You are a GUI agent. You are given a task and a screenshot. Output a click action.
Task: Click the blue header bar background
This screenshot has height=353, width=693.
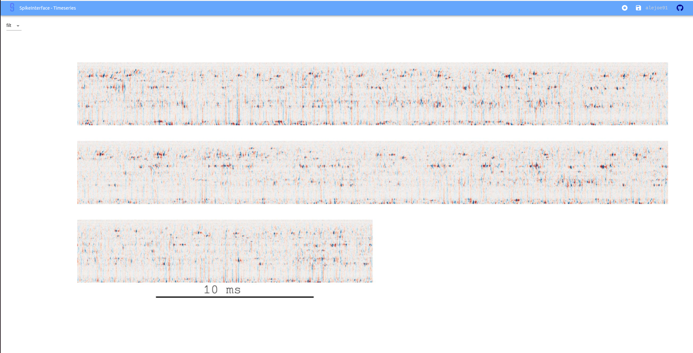point(321,8)
